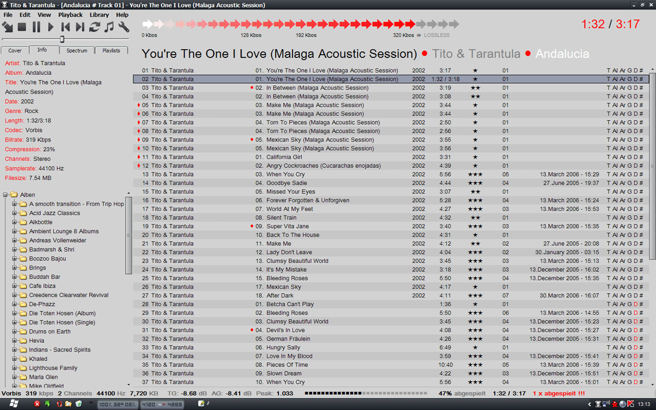Click the Brings folder icon
Viewport: 656px width, 410px height.
click(23, 268)
